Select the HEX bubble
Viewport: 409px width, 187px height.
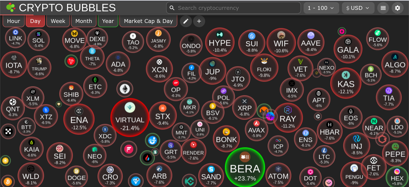pyautogui.click(x=397, y=177)
